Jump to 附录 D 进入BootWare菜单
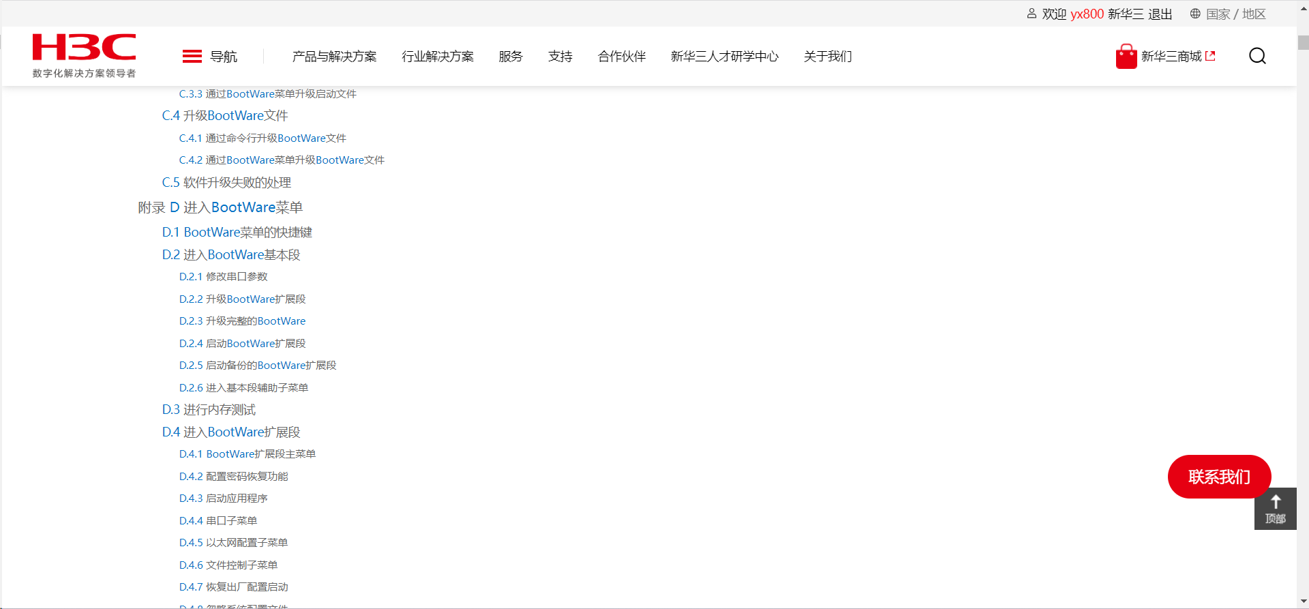The width and height of the screenshot is (1309, 609). click(220, 207)
